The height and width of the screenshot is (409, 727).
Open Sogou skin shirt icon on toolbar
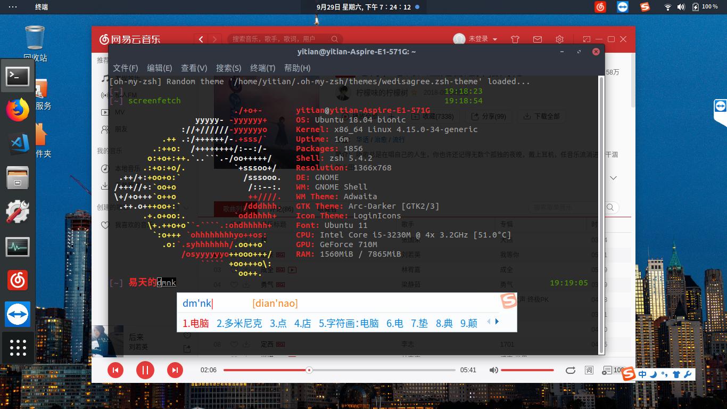[x=676, y=374]
